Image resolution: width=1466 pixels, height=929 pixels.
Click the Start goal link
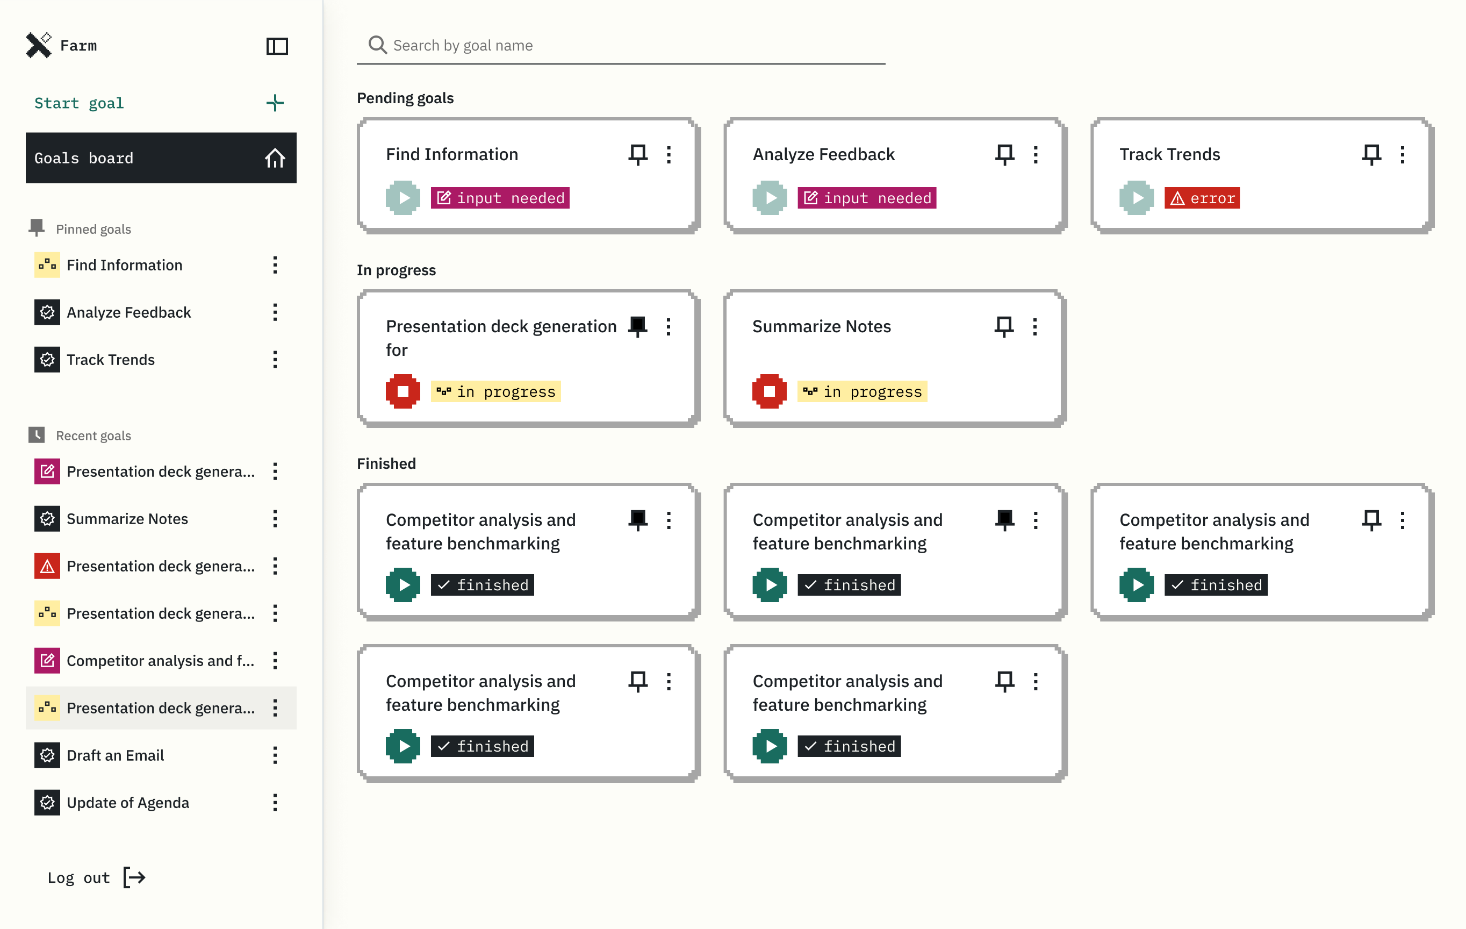pyautogui.click(x=79, y=103)
